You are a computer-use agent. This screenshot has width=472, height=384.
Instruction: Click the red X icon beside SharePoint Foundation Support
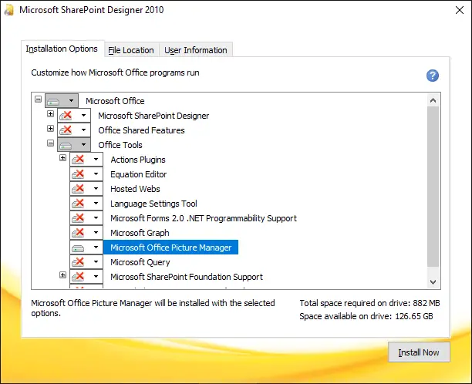coord(78,277)
